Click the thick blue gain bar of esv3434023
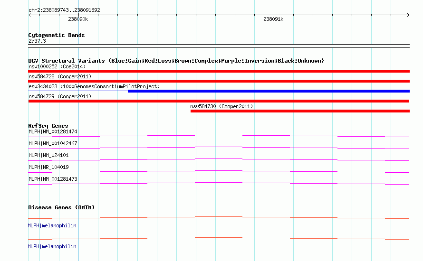This screenshot has height=261, width=423. 269,91
